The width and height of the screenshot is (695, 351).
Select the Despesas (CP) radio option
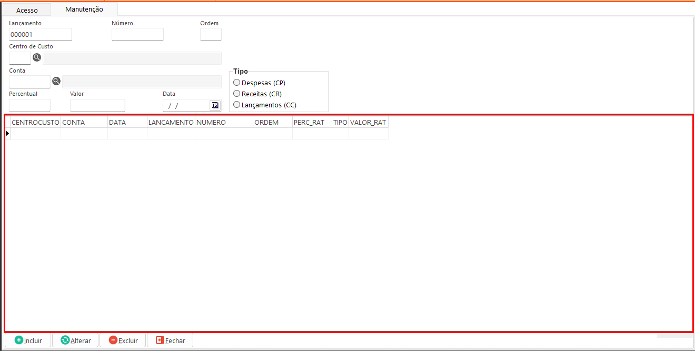pyautogui.click(x=237, y=83)
